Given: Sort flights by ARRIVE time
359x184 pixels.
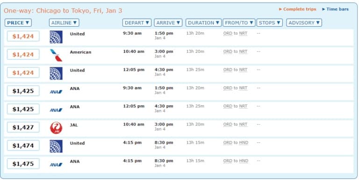Looking at the screenshot, I should 168,23.
